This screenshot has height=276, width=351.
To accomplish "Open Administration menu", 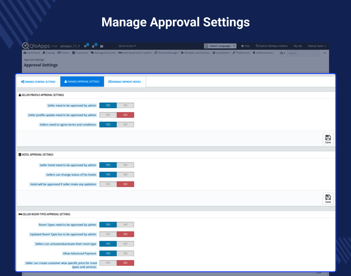I will (x=263, y=53).
